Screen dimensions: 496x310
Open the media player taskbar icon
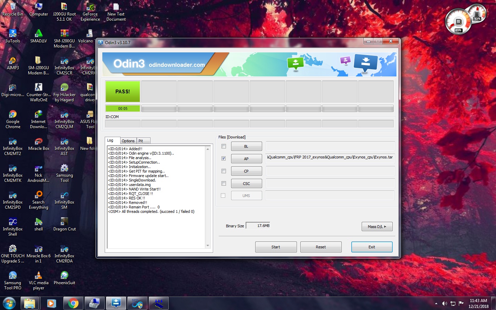(x=51, y=303)
